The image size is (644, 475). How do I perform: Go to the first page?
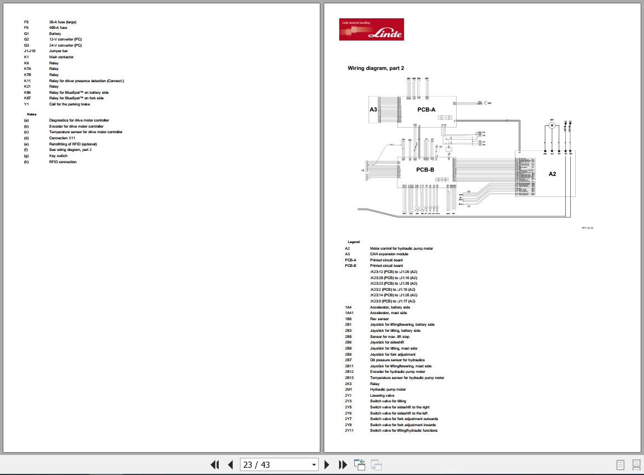(214, 464)
